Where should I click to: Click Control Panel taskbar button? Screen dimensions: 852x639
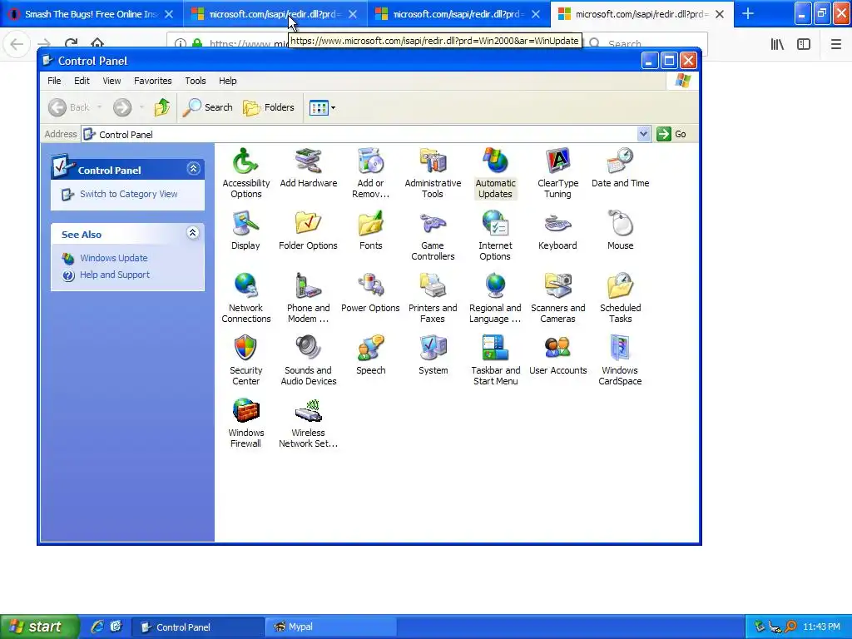coord(198,627)
